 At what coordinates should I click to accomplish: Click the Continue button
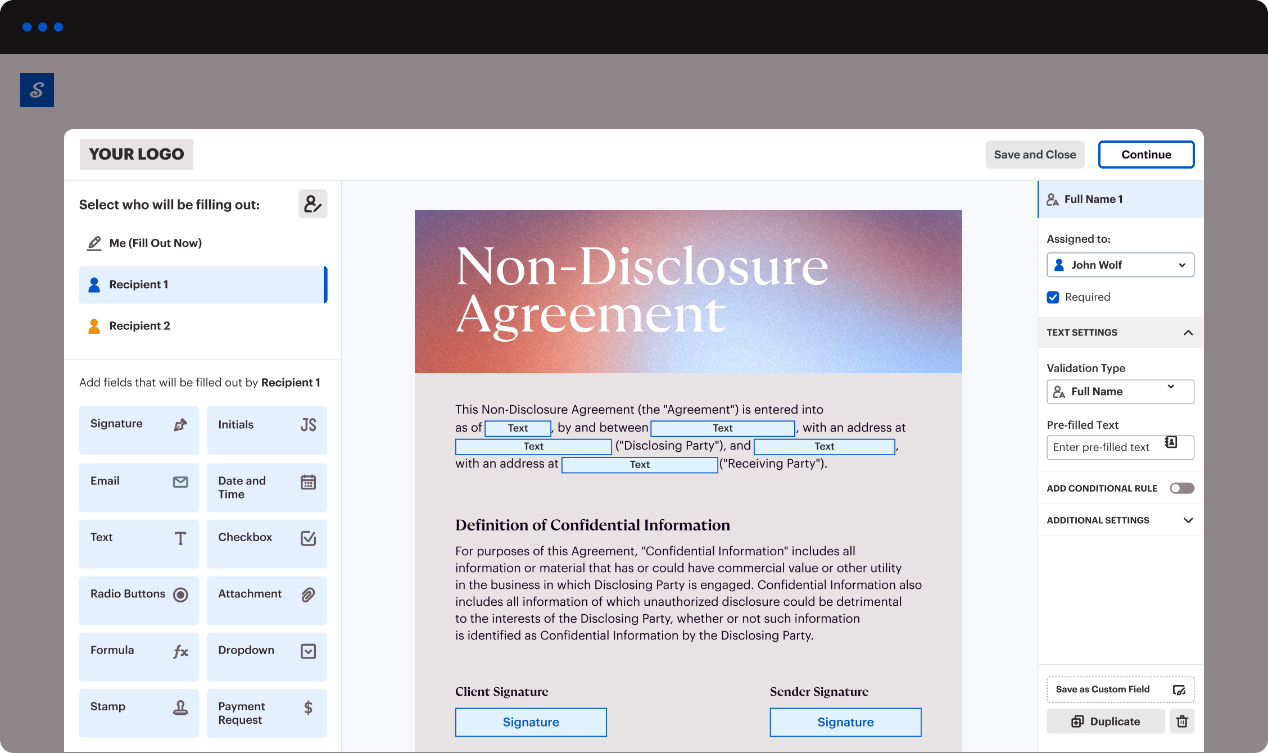1146,154
